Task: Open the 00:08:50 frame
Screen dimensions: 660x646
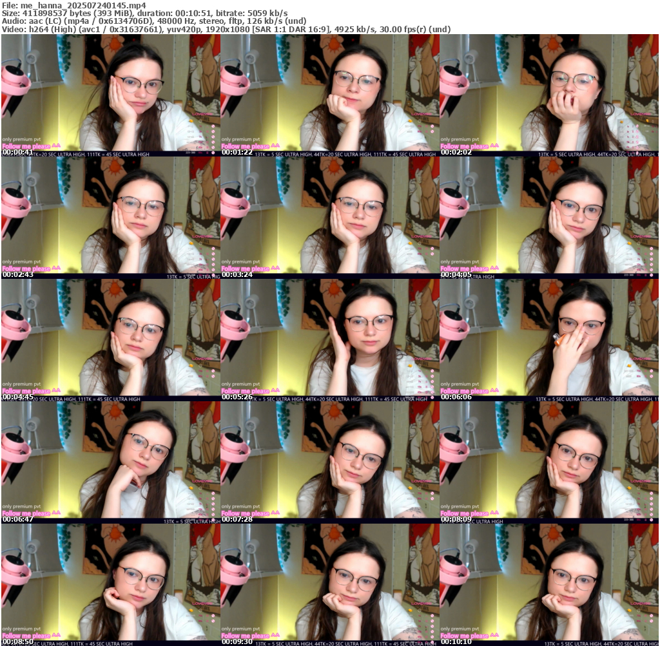Action: (111, 585)
